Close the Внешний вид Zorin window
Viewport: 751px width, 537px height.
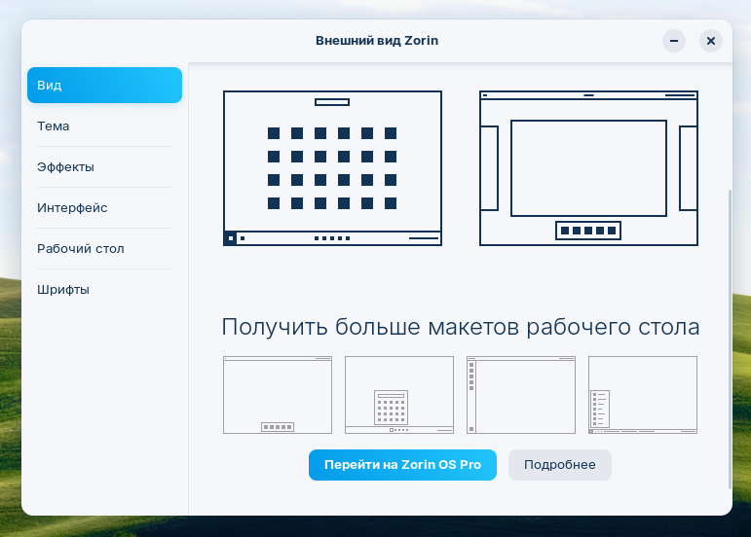pos(711,41)
